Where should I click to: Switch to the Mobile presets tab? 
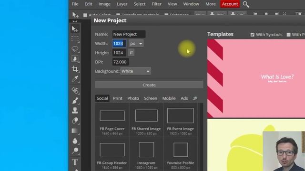point(169,98)
